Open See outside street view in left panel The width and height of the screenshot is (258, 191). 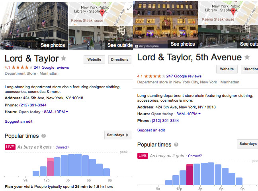tap(101, 38)
